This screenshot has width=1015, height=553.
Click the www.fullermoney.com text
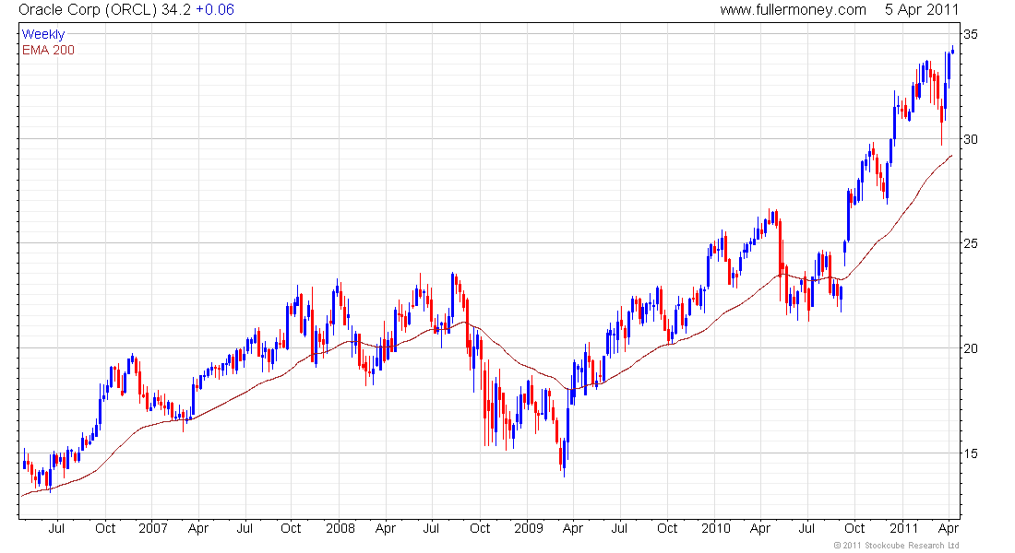(793, 10)
